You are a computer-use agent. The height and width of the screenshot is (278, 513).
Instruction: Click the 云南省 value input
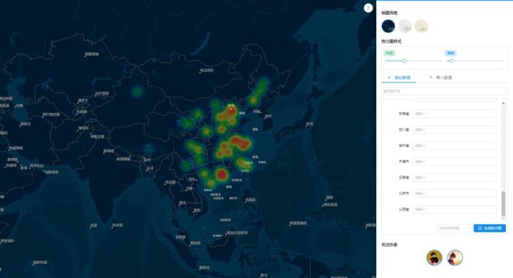(x=455, y=178)
